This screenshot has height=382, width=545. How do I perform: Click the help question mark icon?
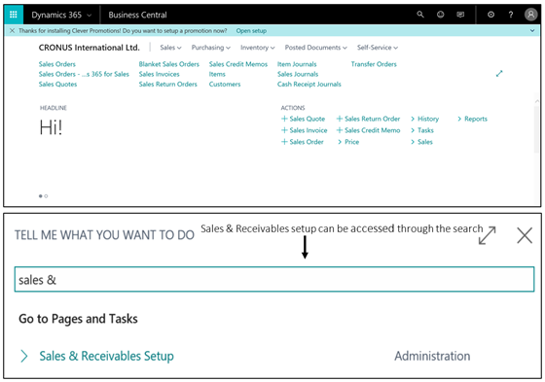pos(511,15)
